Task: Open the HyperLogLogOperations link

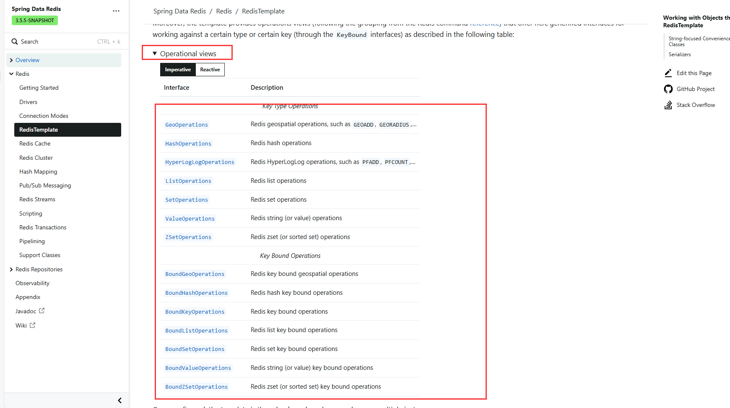Action: pyautogui.click(x=200, y=162)
